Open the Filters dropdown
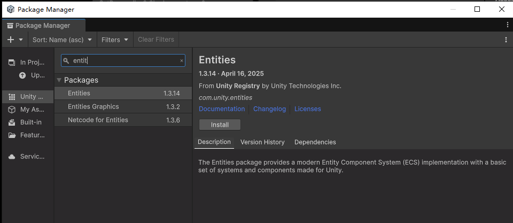This screenshot has height=223, width=513. pos(115,40)
